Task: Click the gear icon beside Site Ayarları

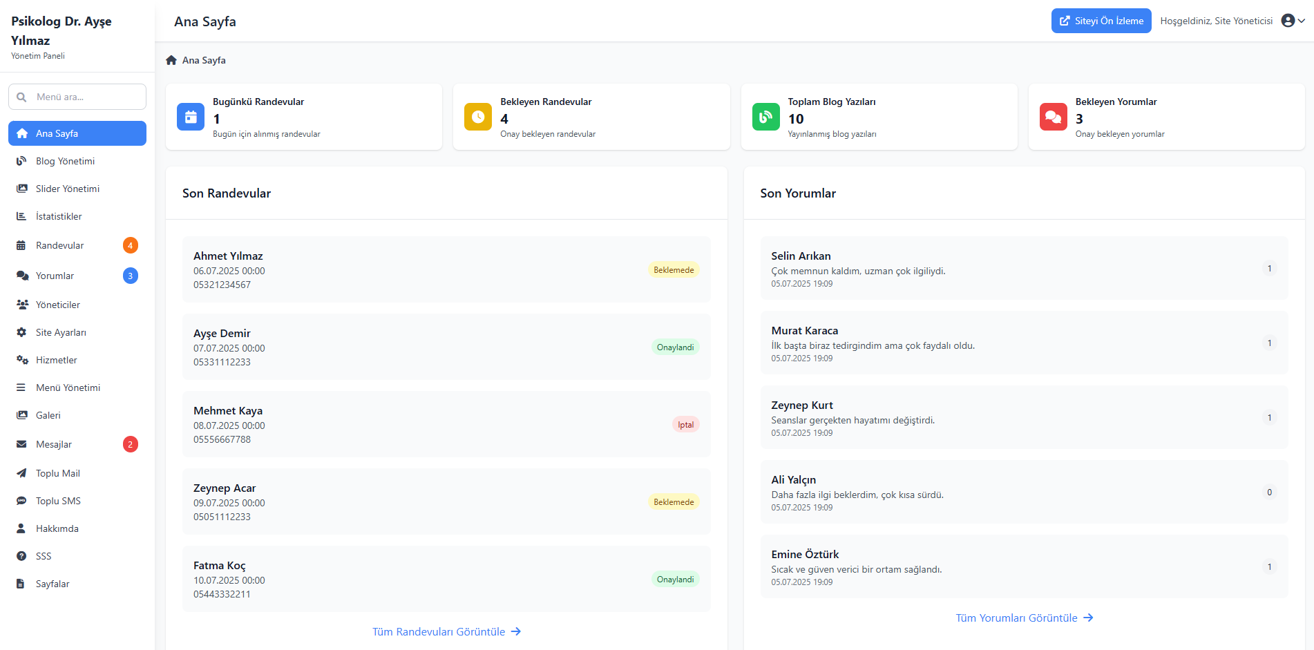Action: tap(21, 332)
